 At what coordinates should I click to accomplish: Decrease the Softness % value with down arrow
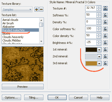pos(99,16)
